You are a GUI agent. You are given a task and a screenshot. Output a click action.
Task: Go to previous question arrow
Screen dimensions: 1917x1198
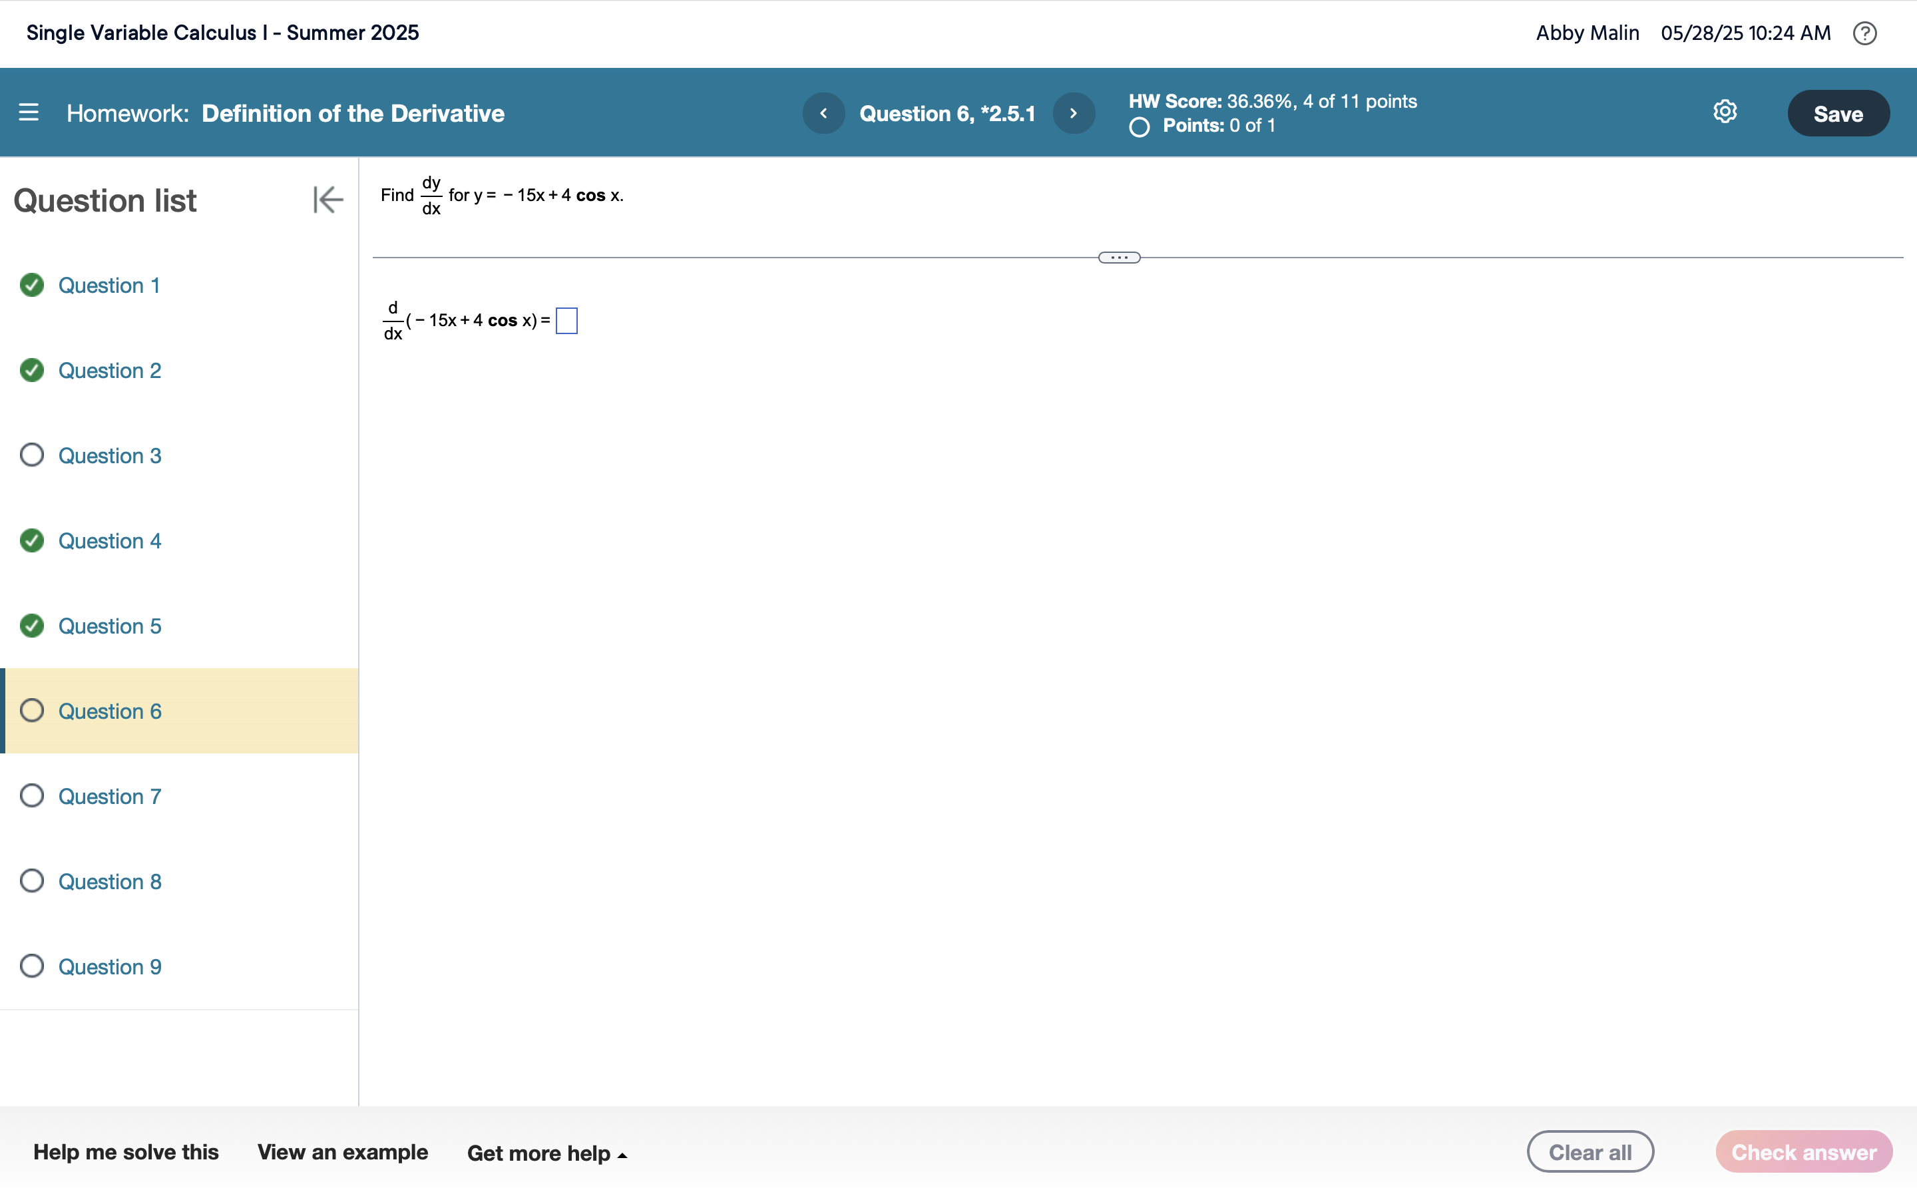823,113
